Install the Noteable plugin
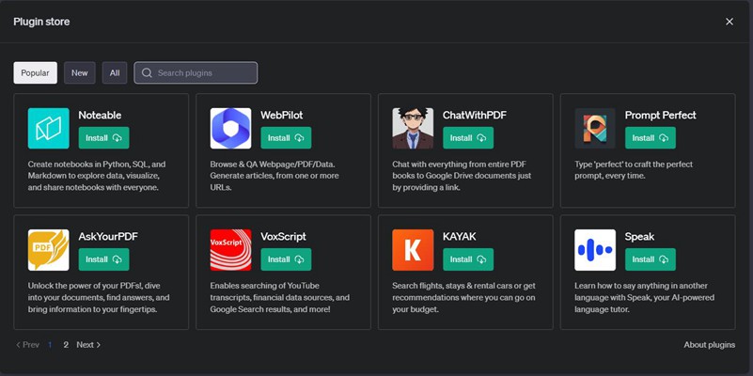This screenshot has height=376, width=753. pos(103,138)
